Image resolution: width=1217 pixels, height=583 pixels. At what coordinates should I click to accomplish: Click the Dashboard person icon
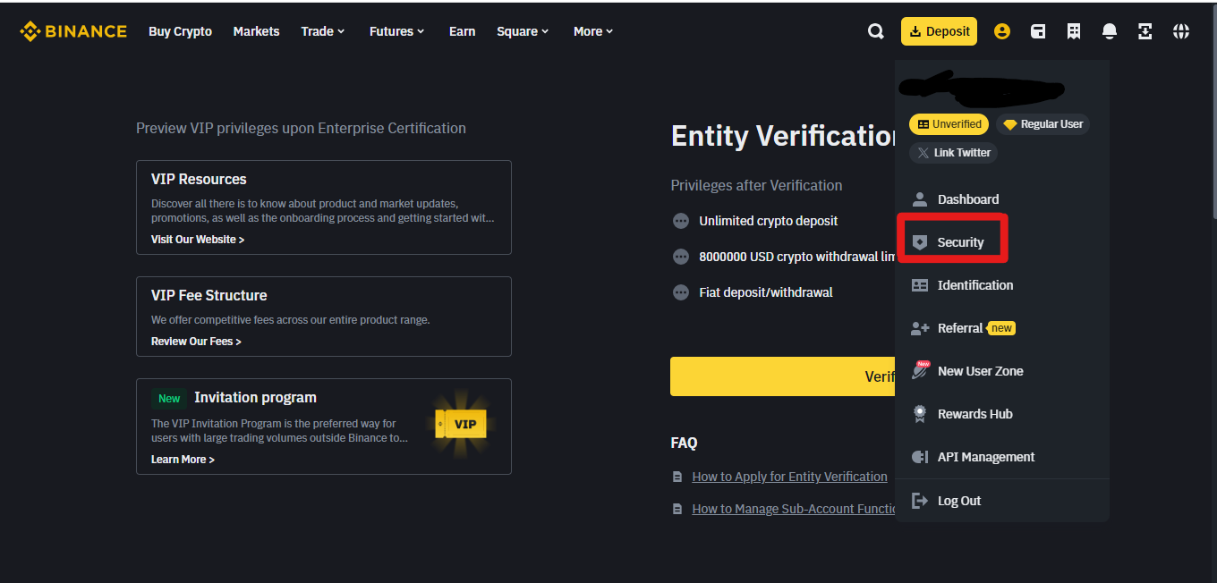[x=919, y=199]
